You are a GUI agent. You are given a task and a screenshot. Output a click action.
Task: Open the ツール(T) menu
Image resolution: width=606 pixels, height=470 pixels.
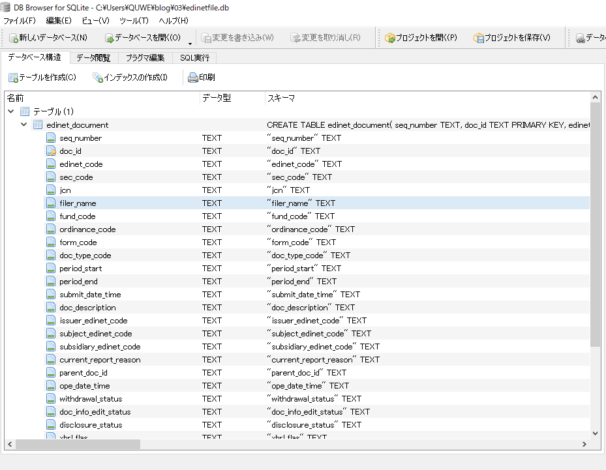coord(134,20)
